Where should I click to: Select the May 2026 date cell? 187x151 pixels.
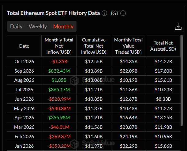point(24,108)
